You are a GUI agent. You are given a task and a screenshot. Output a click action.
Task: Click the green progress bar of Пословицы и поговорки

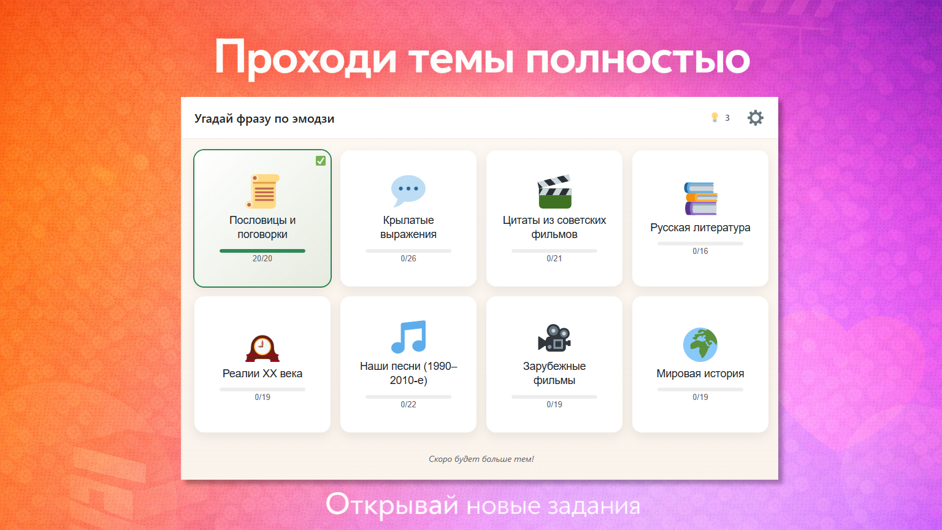click(x=262, y=250)
